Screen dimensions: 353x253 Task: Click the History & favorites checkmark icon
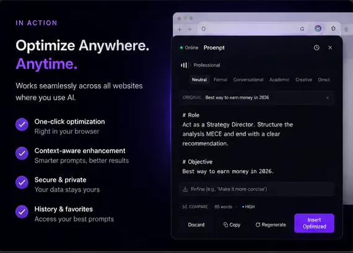click(22, 212)
